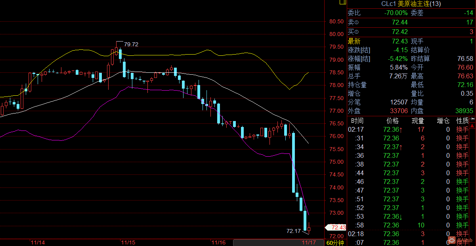Click the large falling candle near 75.00
Screen dimensions: 476x246
click(294, 163)
